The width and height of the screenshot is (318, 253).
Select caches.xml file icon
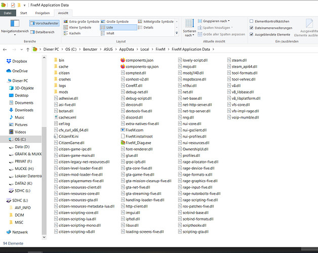56,117
